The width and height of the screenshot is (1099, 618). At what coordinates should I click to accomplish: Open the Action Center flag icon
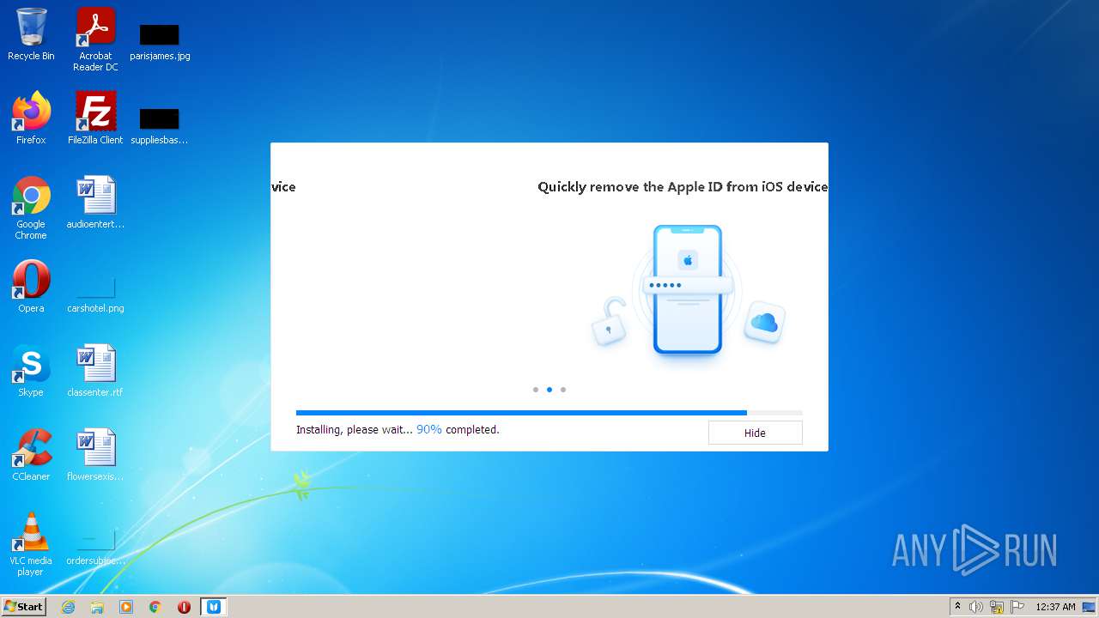[x=1017, y=607]
